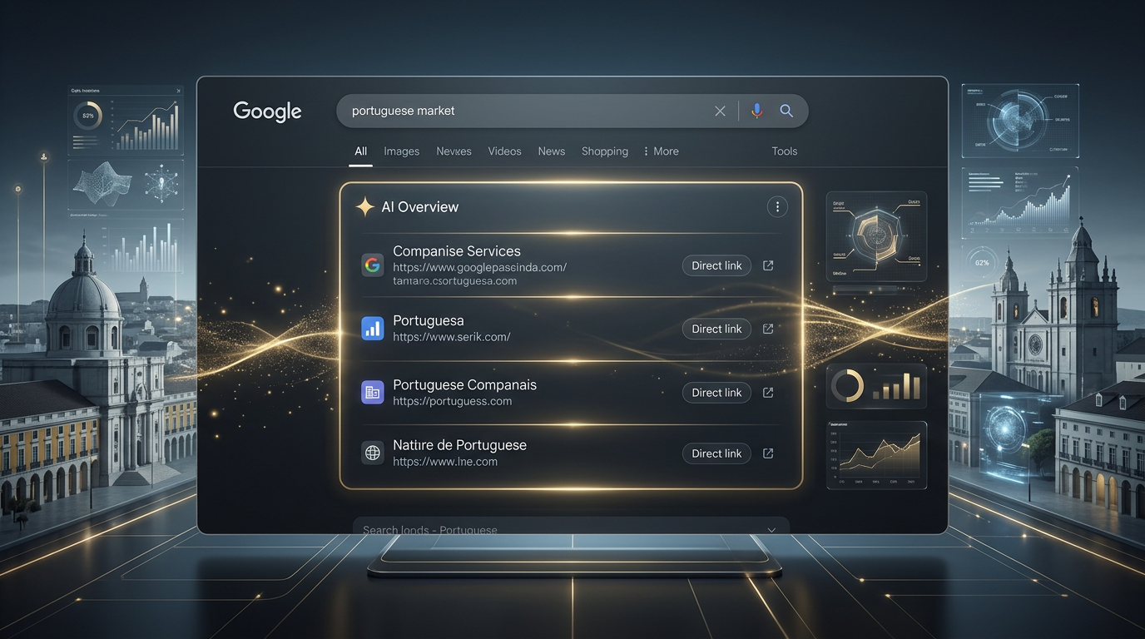Click Direct link for Natiire de Portuguese
Screen dimensions: 1145x639
click(x=716, y=453)
